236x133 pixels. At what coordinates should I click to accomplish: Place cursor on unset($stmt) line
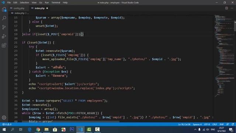coord(47,26)
